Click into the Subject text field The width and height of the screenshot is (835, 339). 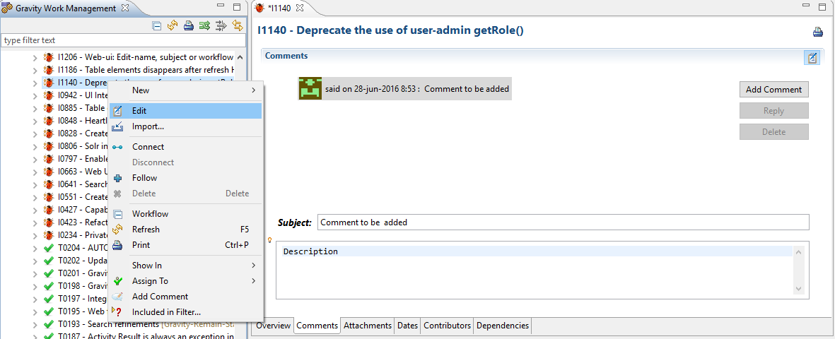click(562, 222)
